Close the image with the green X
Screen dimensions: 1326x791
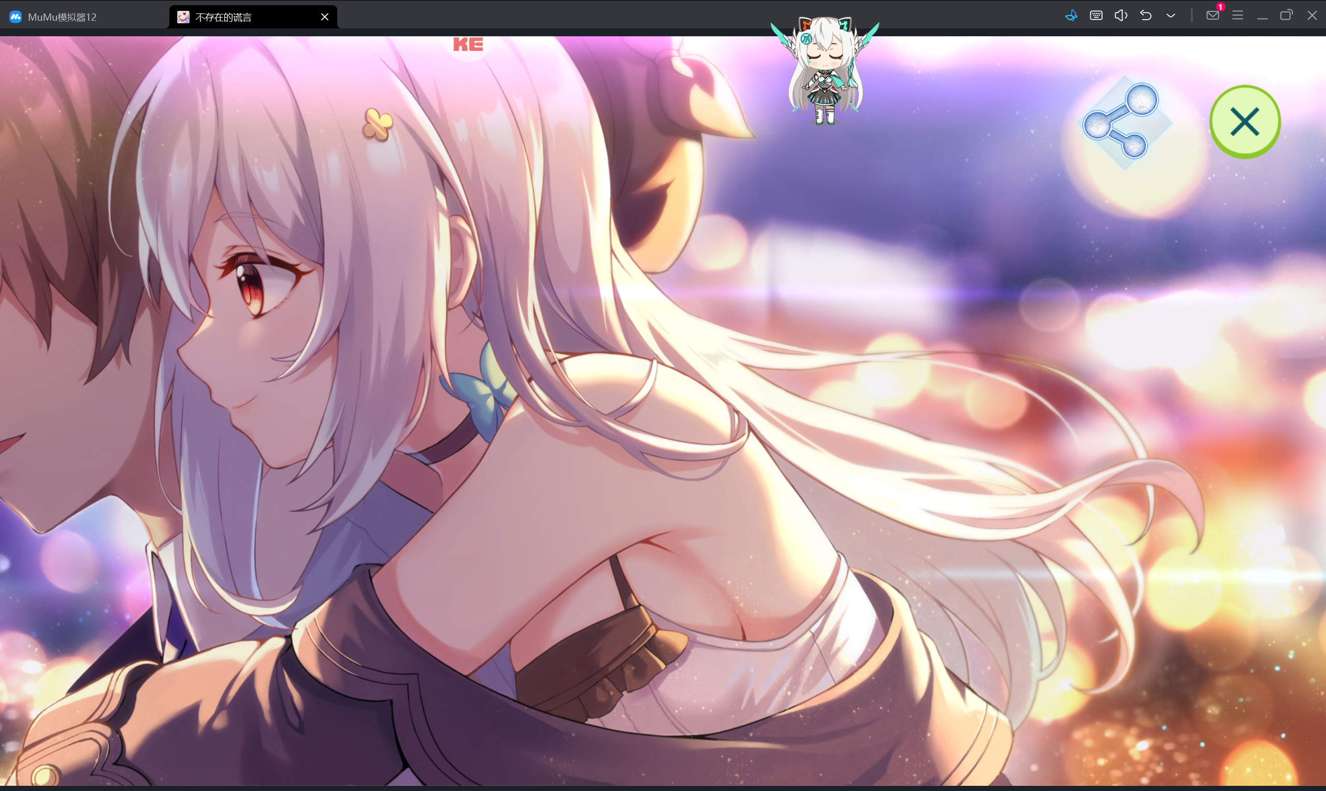tap(1245, 122)
